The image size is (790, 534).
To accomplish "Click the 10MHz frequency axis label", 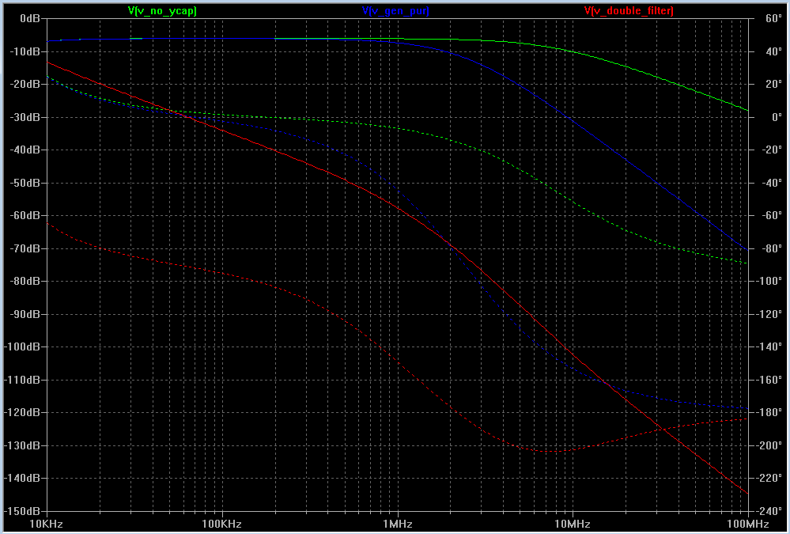I will tap(573, 525).
